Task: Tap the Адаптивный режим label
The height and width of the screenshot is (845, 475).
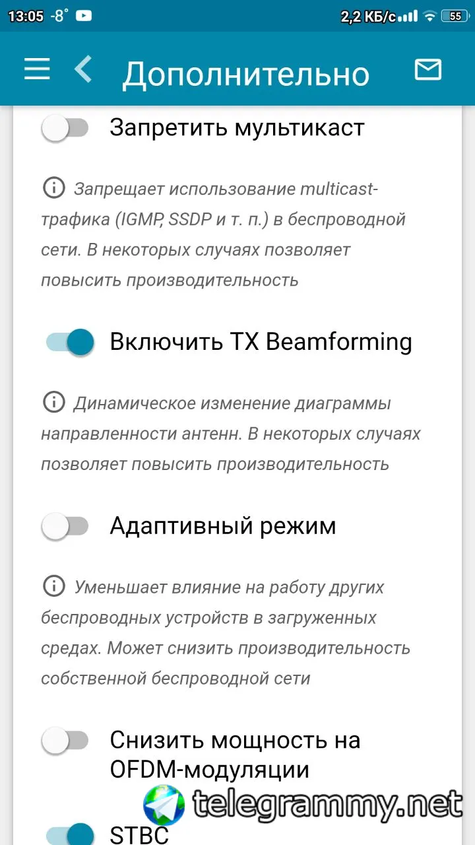Action: [x=223, y=526]
